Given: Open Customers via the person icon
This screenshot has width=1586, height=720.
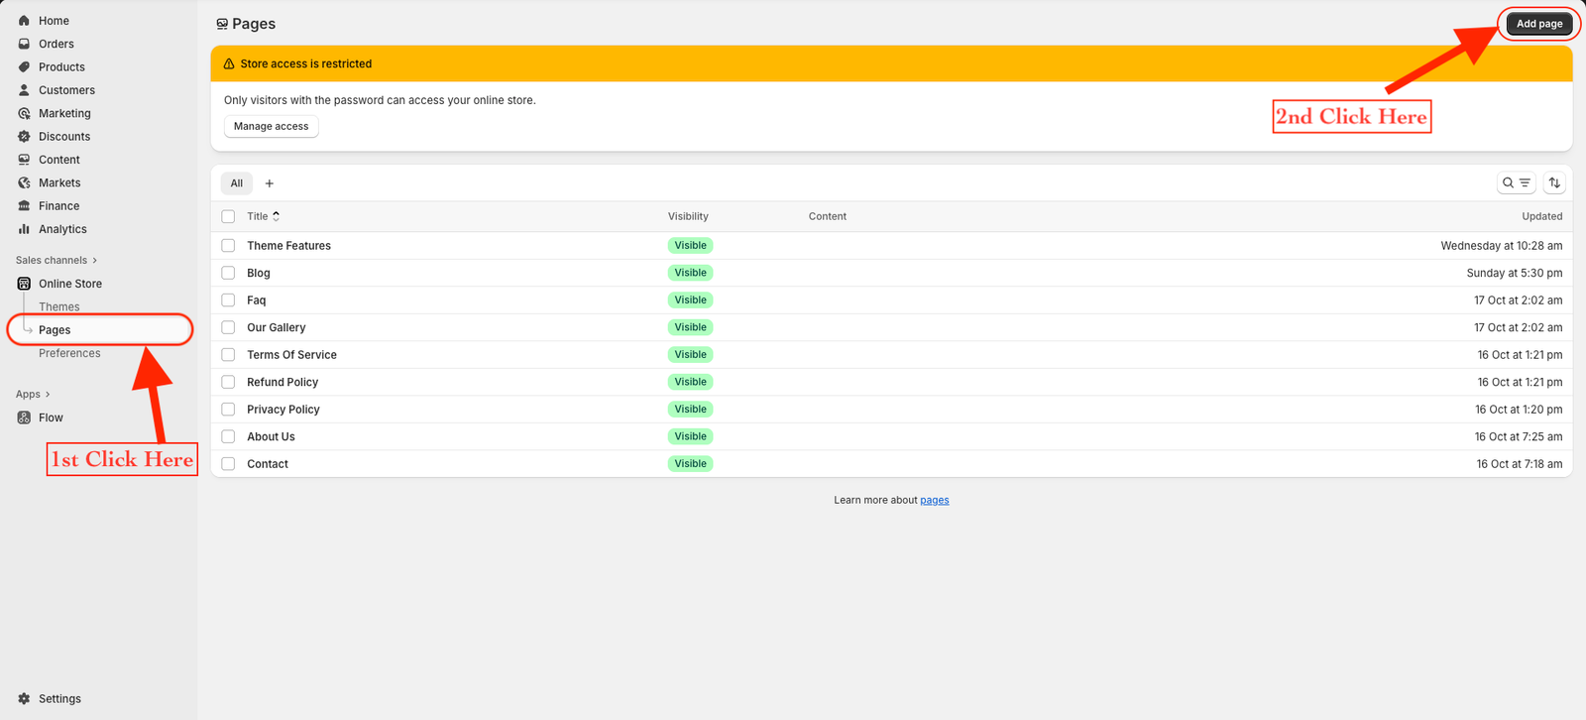Looking at the screenshot, I should pos(24,90).
